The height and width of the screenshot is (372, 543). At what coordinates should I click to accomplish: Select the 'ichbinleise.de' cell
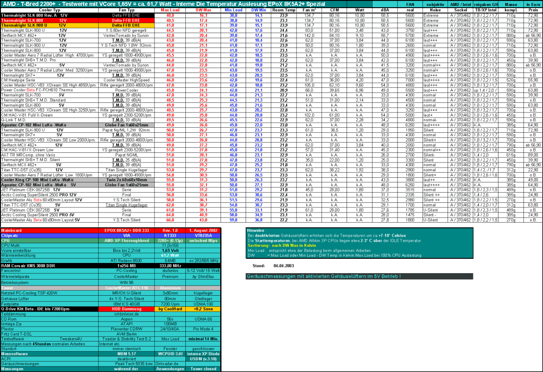(x=126, y=314)
